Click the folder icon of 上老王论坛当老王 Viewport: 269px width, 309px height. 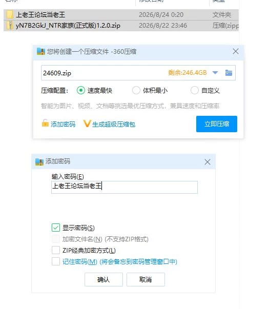[x=10, y=15]
